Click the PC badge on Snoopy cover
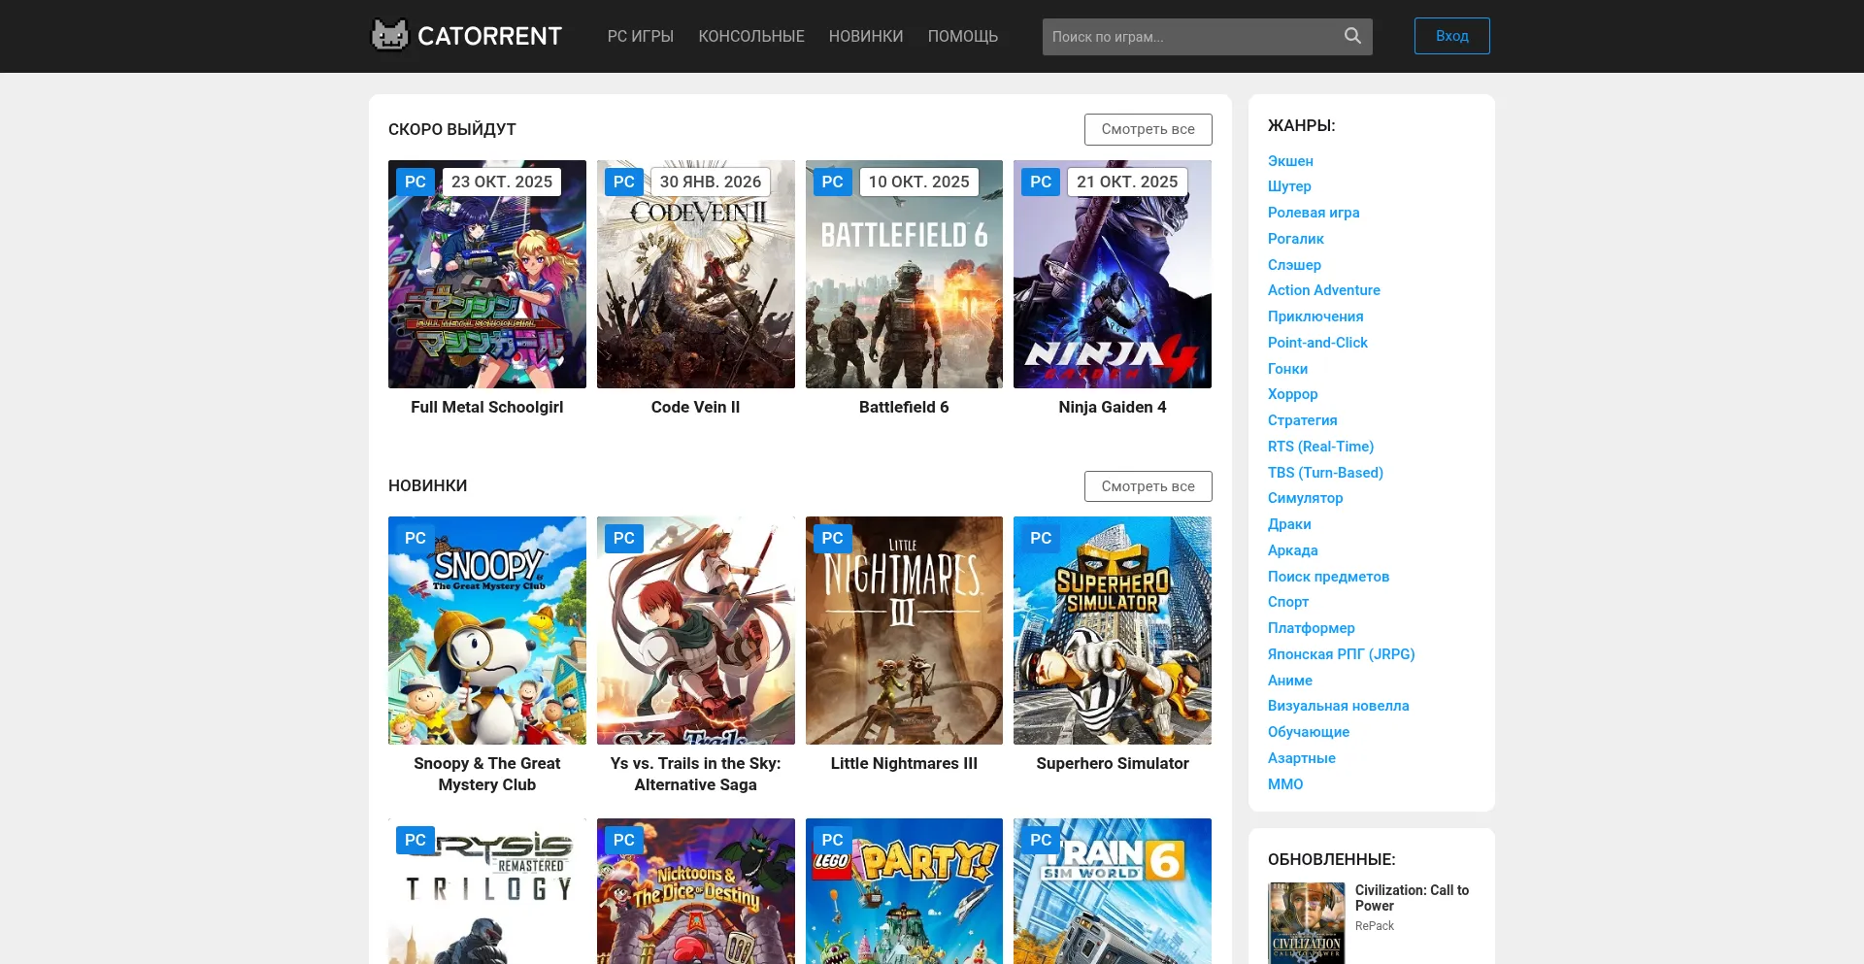The image size is (1864, 964). click(416, 538)
